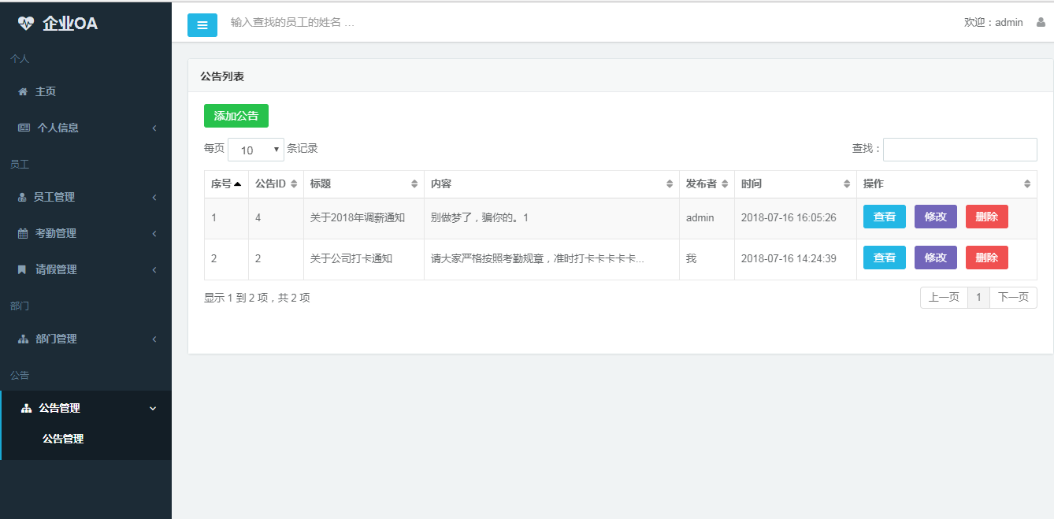The width and height of the screenshot is (1054, 519).
Task: Click the user avatar icon next to admin
Action: point(1041,22)
